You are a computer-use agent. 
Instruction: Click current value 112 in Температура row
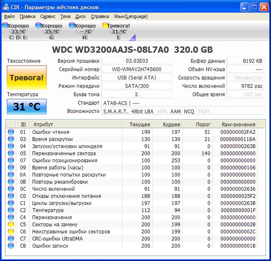point(146,210)
